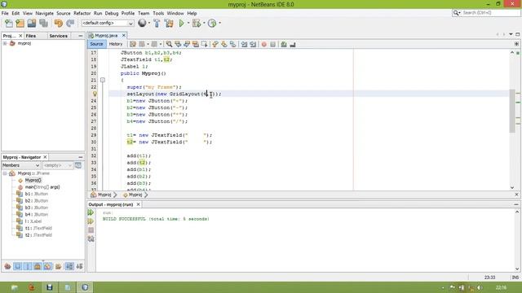Click the Build Project hammer icon

pyautogui.click(x=157, y=24)
